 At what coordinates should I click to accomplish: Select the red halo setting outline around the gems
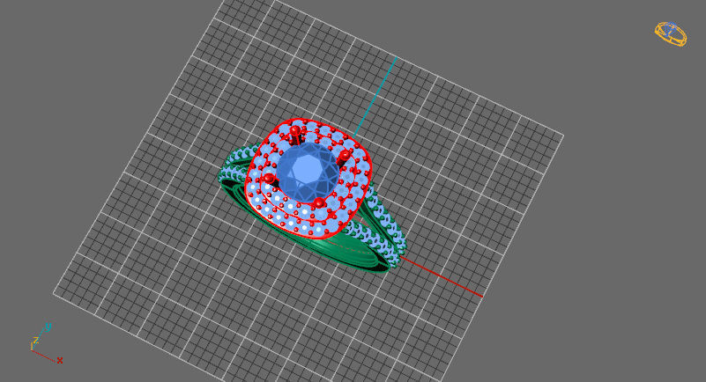(308, 178)
